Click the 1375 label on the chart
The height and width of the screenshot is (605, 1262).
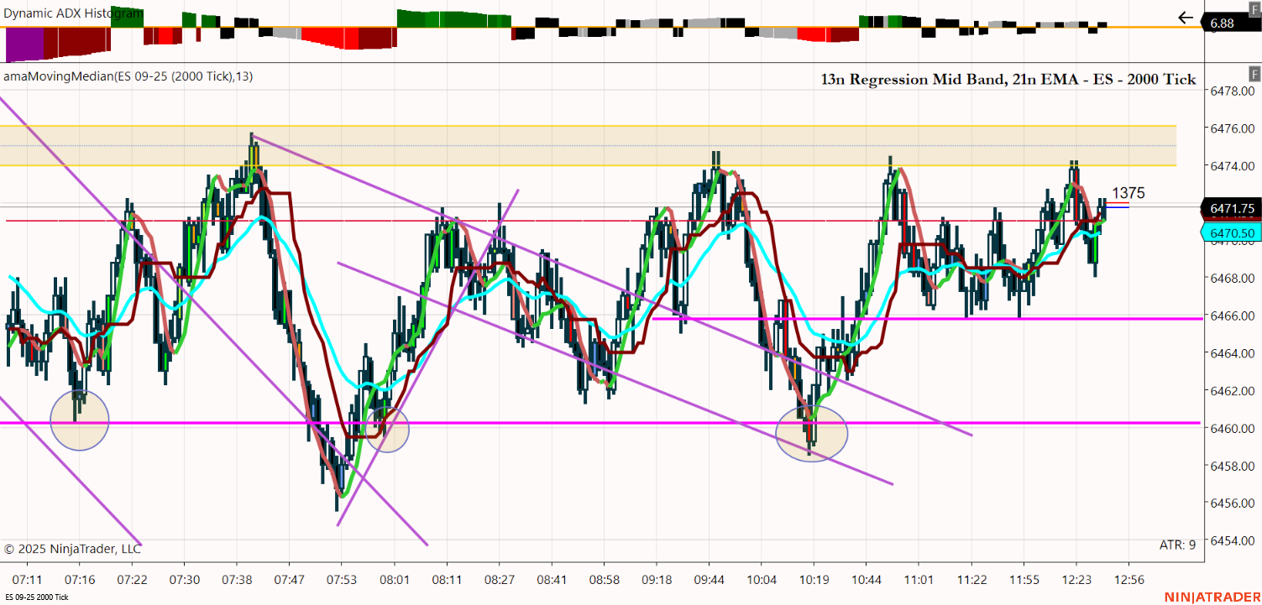tap(1128, 194)
